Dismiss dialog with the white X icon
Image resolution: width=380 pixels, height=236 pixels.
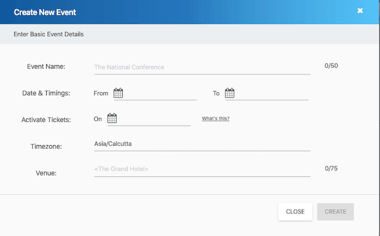click(x=360, y=10)
